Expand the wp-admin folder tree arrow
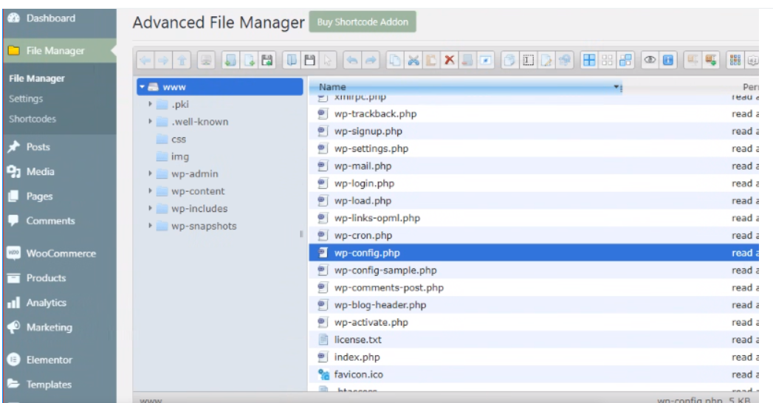773x403 pixels. pos(151,174)
